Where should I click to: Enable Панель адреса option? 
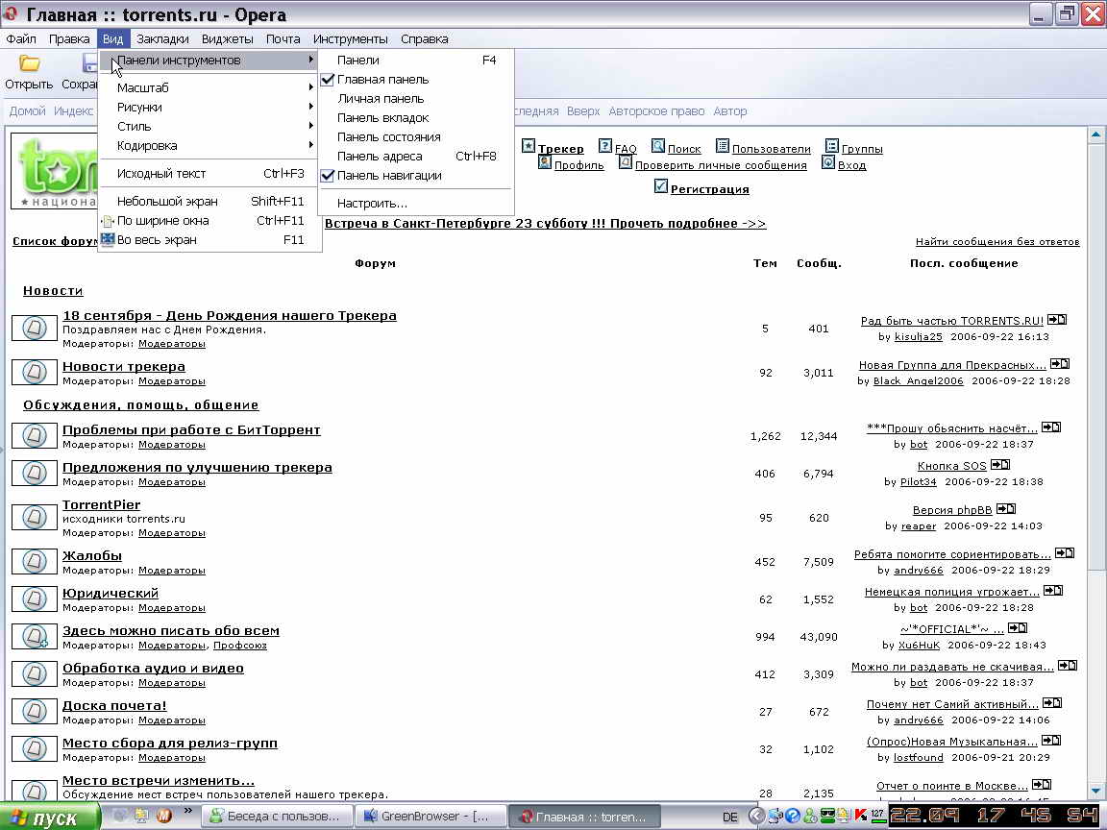point(415,156)
